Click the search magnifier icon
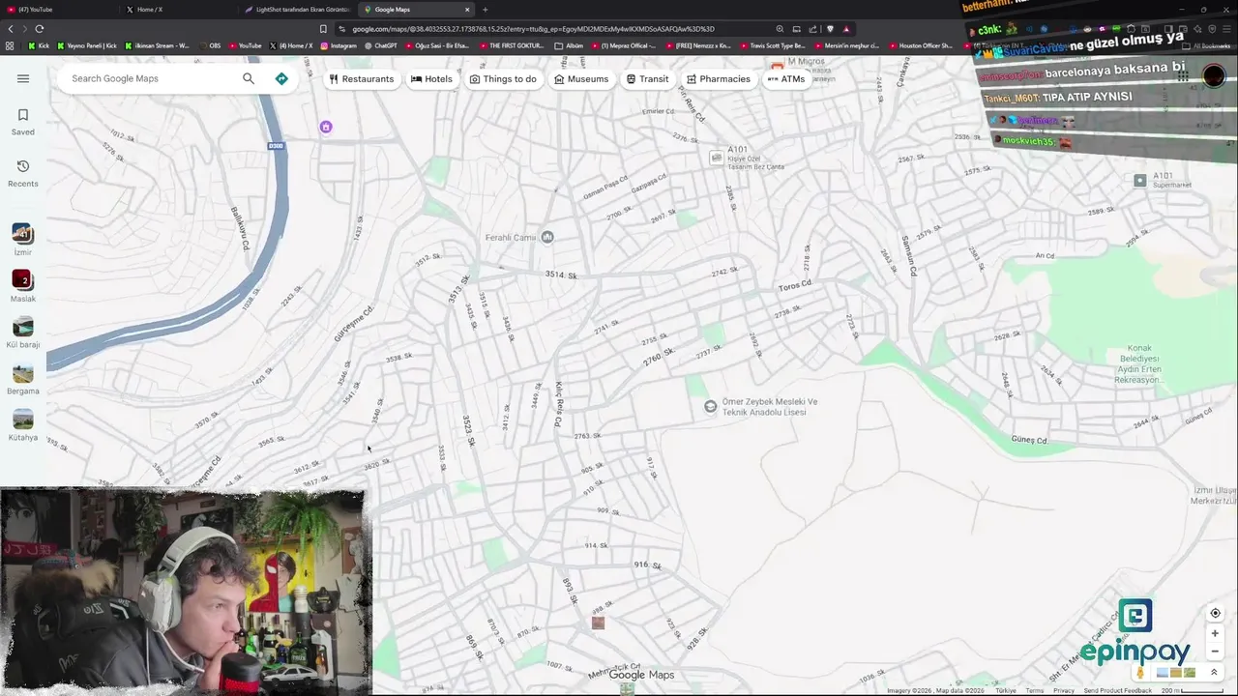 click(x=249, y=78)
